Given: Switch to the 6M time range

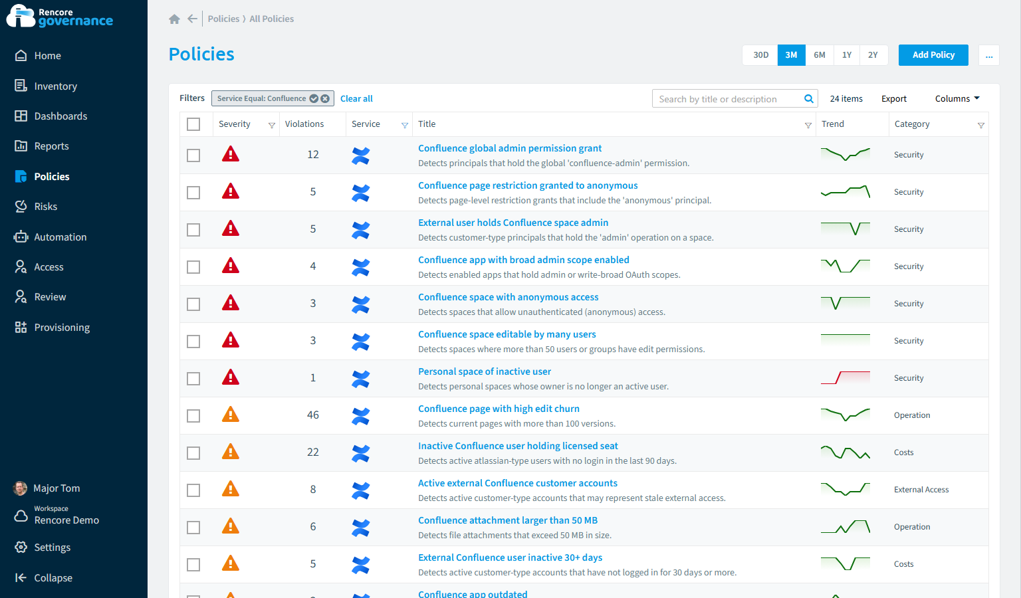Looking at the screenshot, I should 820,55.
